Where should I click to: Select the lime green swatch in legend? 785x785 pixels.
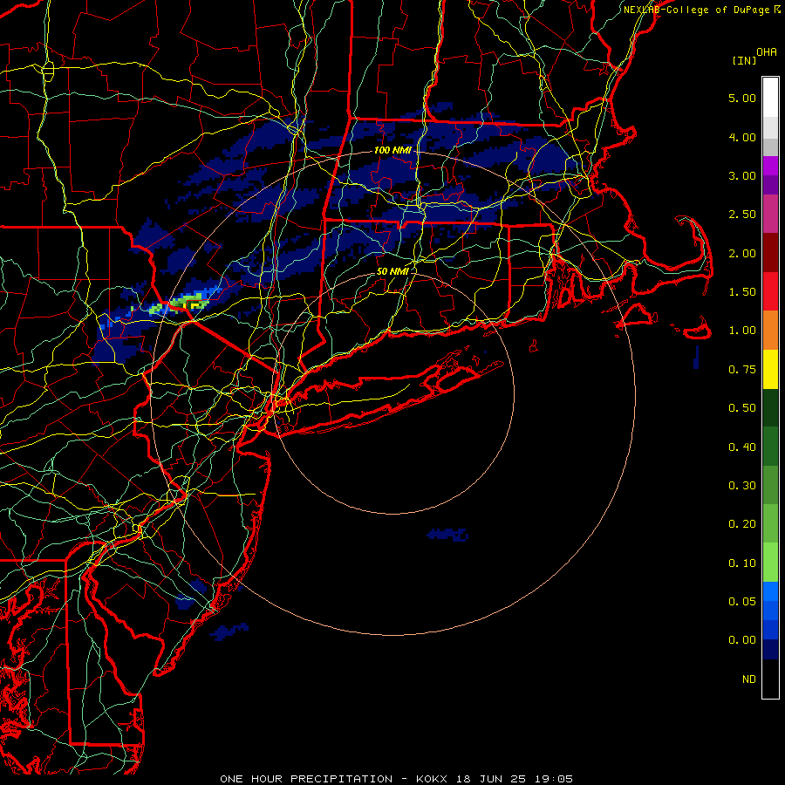pyautogui.click(x=770, y=563)
